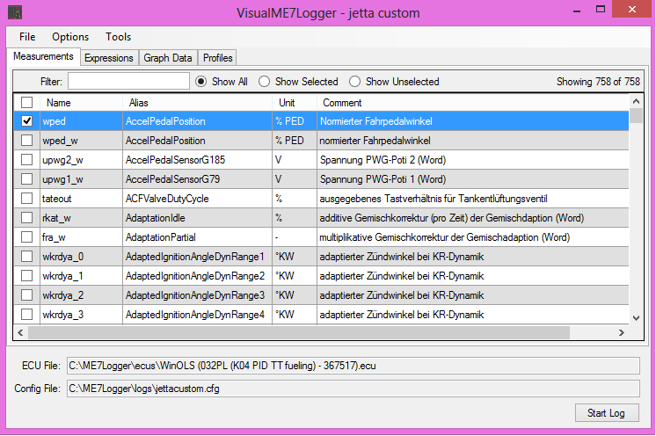Click the ECU File path field
656x436 pixels.
pyautogui.click(x=354, y=366)
